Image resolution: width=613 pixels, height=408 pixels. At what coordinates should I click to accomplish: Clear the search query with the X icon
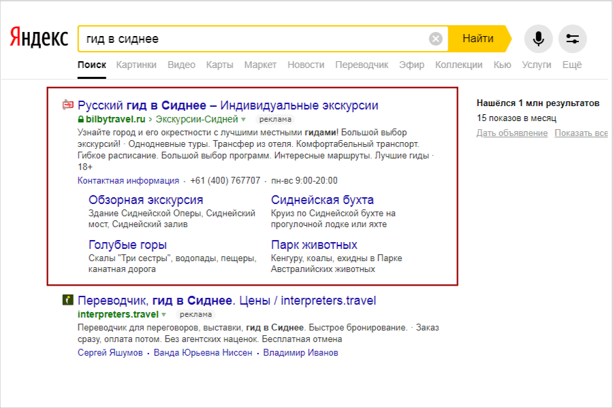[x=435, y=39]
